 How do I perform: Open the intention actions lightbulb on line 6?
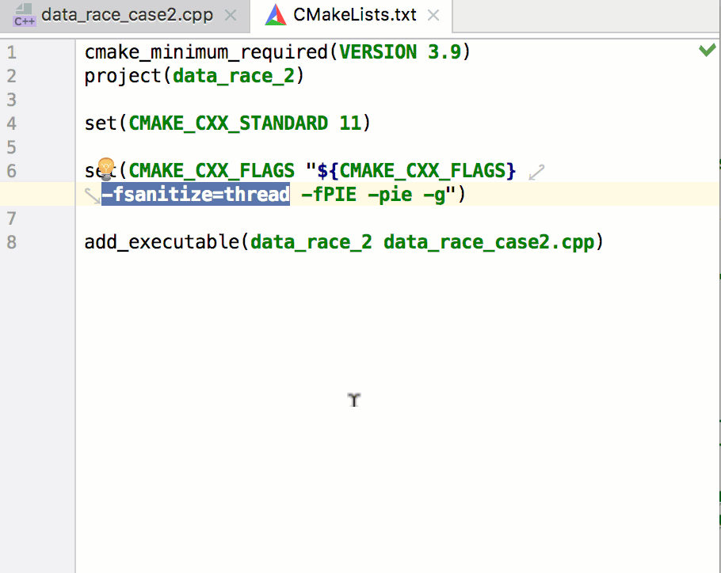coord(105,168)
